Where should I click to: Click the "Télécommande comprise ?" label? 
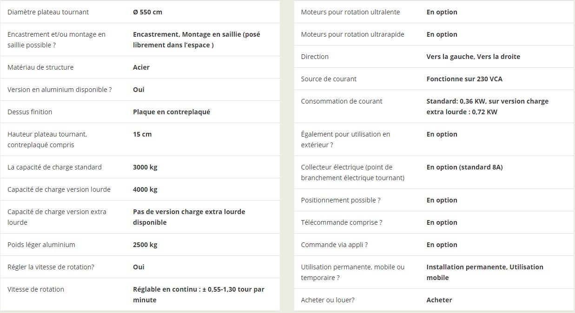coord(342,222)
